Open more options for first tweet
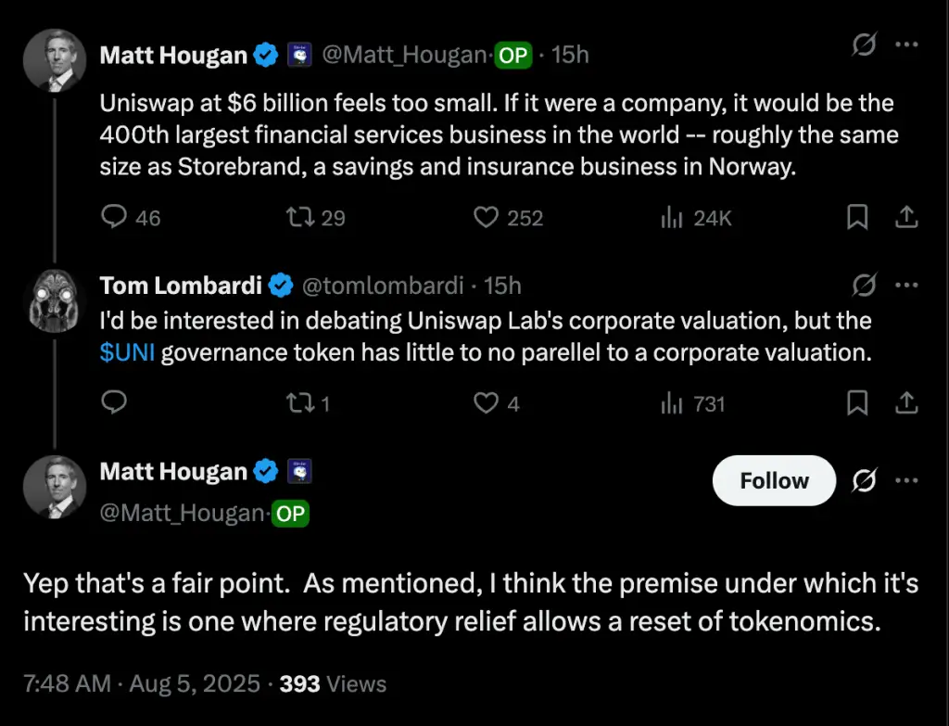949x726 pixels. pyautogui.click(x=907, y=45)
